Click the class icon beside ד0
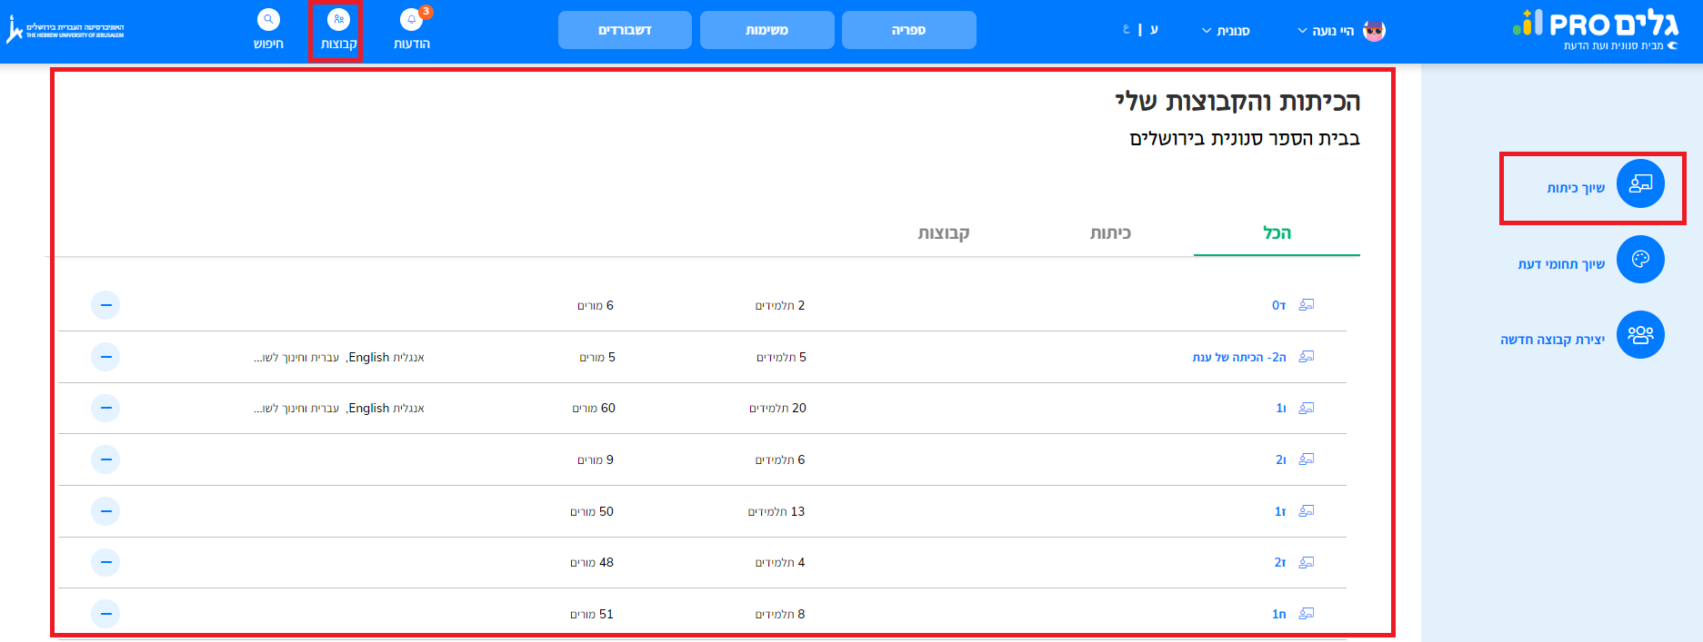This screenshot has height=642, width=1703. tap(1307, 305)
